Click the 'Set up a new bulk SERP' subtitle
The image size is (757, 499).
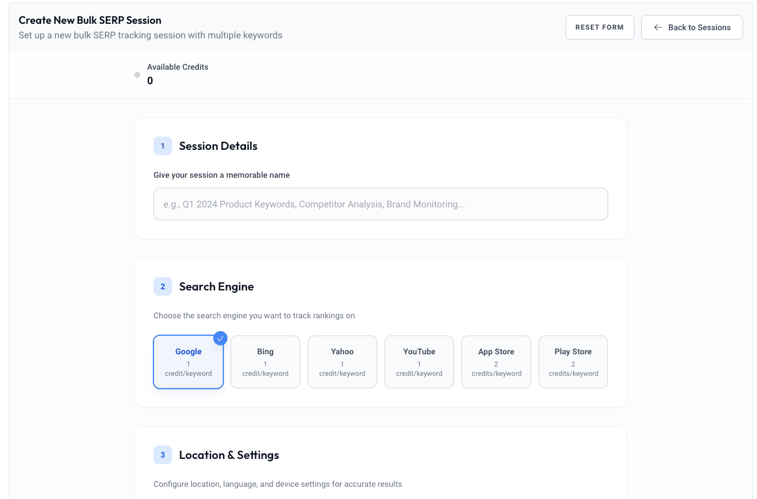point(151,35)
